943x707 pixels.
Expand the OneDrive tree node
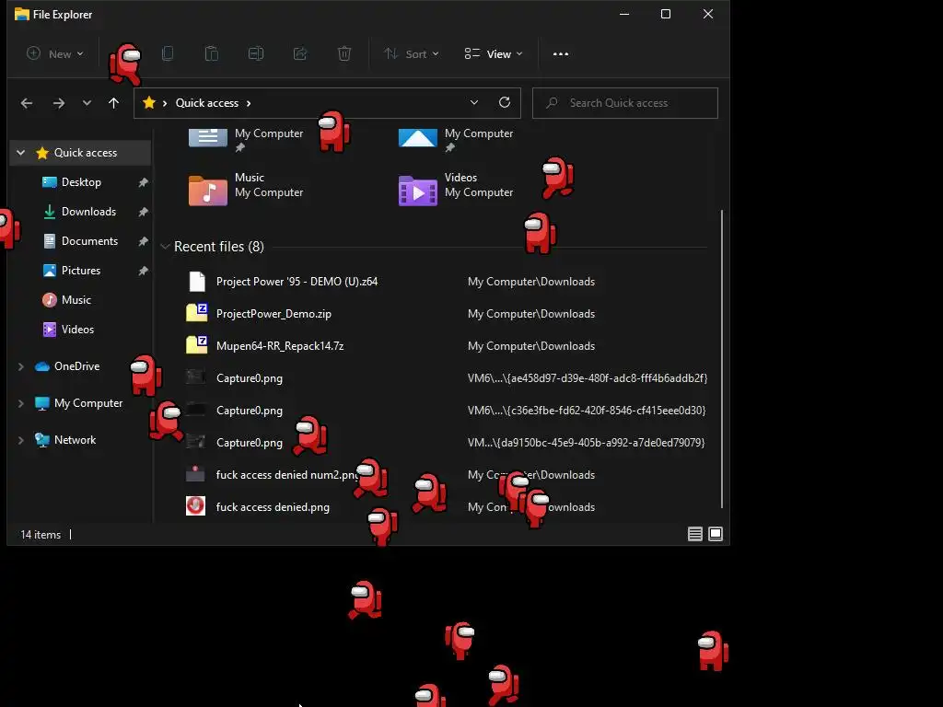(20, 366)
